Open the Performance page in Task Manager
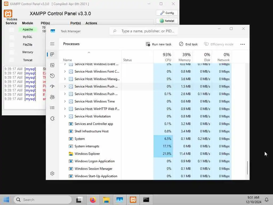Viewport: 273px width, 205px height. pyautogui.click(x=52, y=65)
